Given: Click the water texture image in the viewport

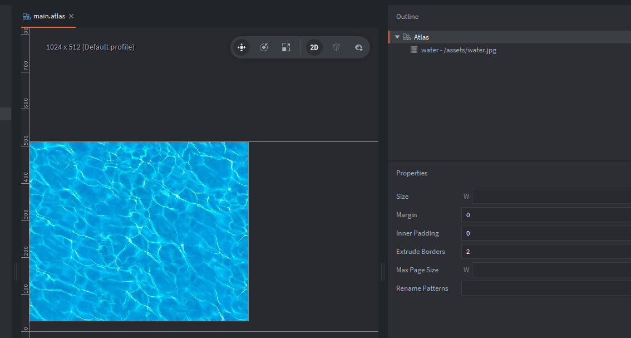Looking at the screenshot, I should point(139,231).
